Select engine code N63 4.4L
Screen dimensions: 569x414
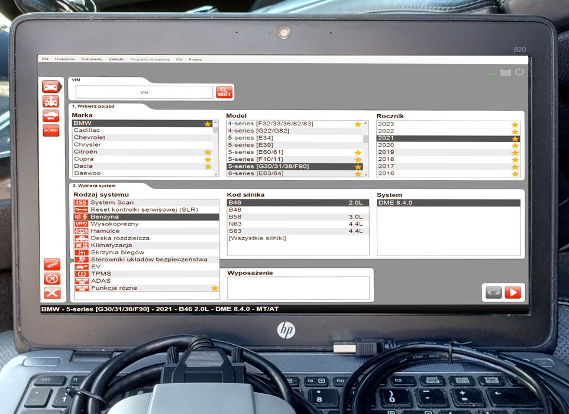pos(298,224)
